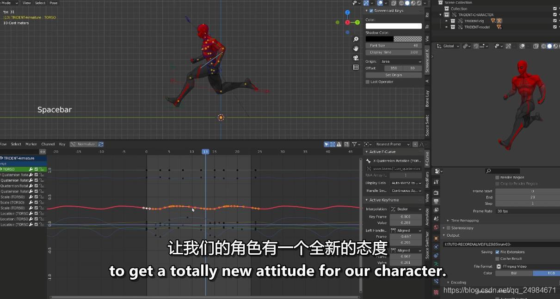This screenshot has width=560, height=299.
Task: Click the channel region swap arrows icon
Action: [43, 151]
